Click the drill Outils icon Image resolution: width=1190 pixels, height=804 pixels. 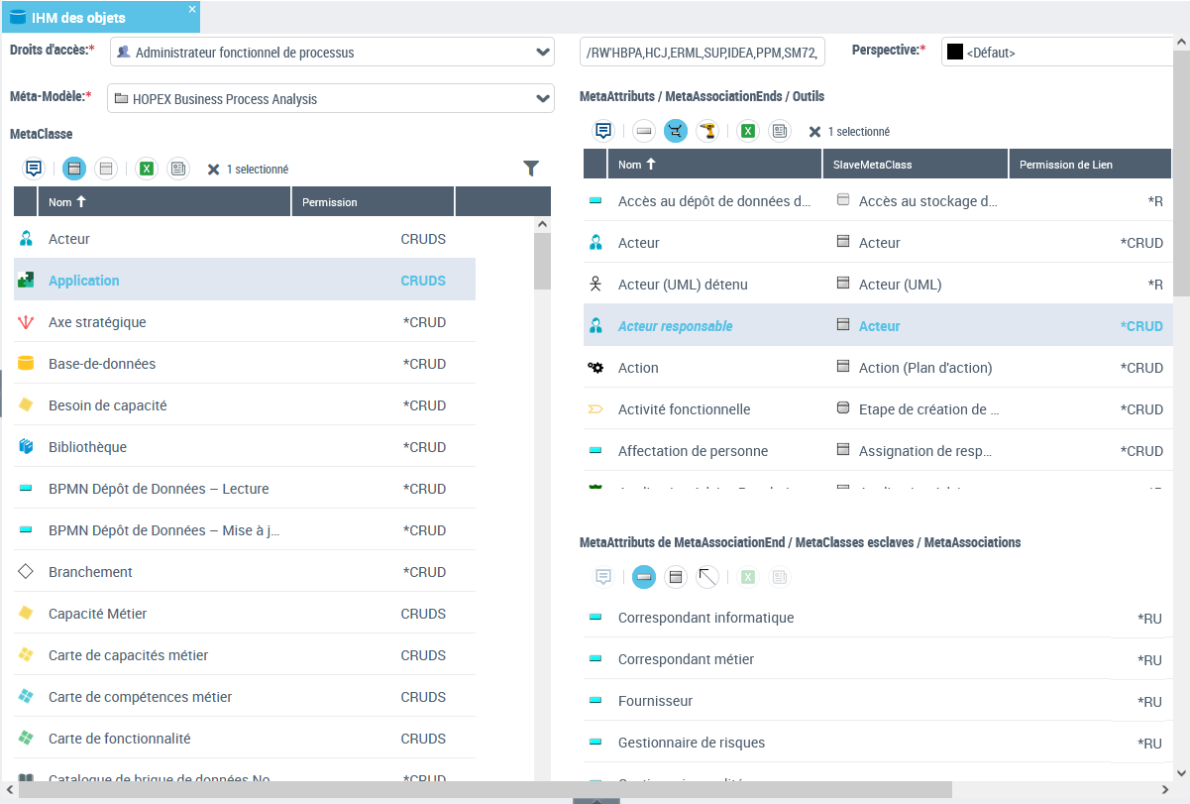pos(706,131)
